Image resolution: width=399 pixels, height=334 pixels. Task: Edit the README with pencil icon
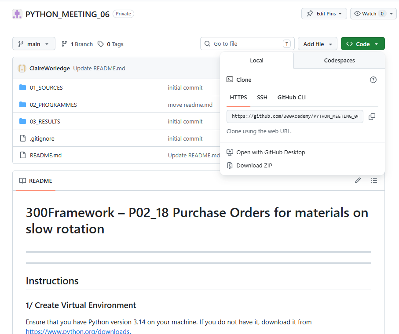[x=358, y=181]
